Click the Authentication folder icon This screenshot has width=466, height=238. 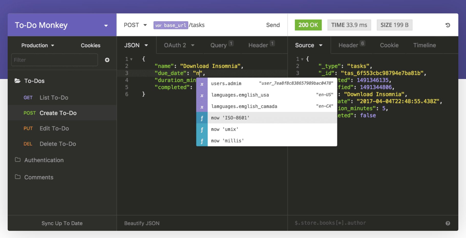pos(17,160)
